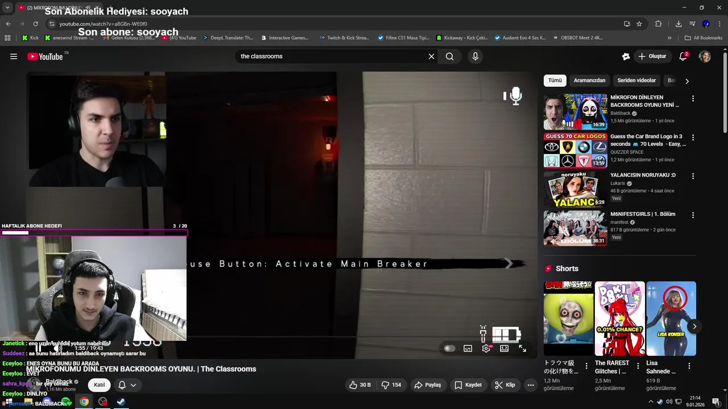728x409 pixels.
Task: Open the DeepL Translate bookmark
Action: click(227, 38)
